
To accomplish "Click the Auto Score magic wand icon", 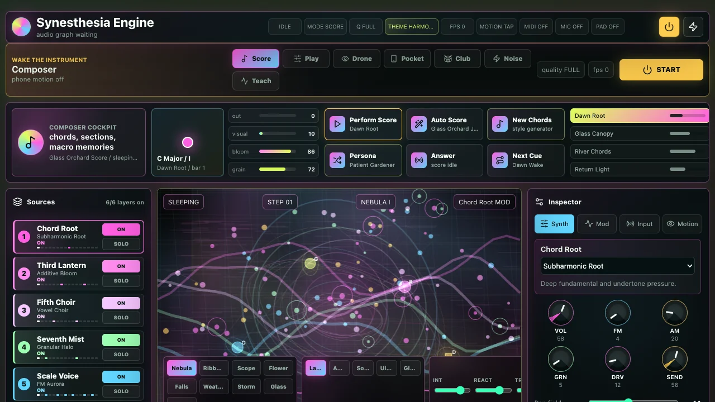I will pos(419,124).
